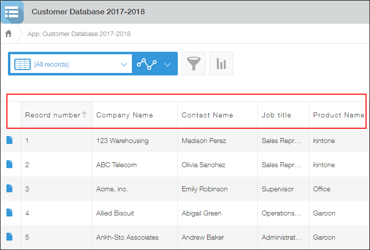This screenshot has width=370, height=250.
Task: Open record 4 details icon
Action: [9, 213]
